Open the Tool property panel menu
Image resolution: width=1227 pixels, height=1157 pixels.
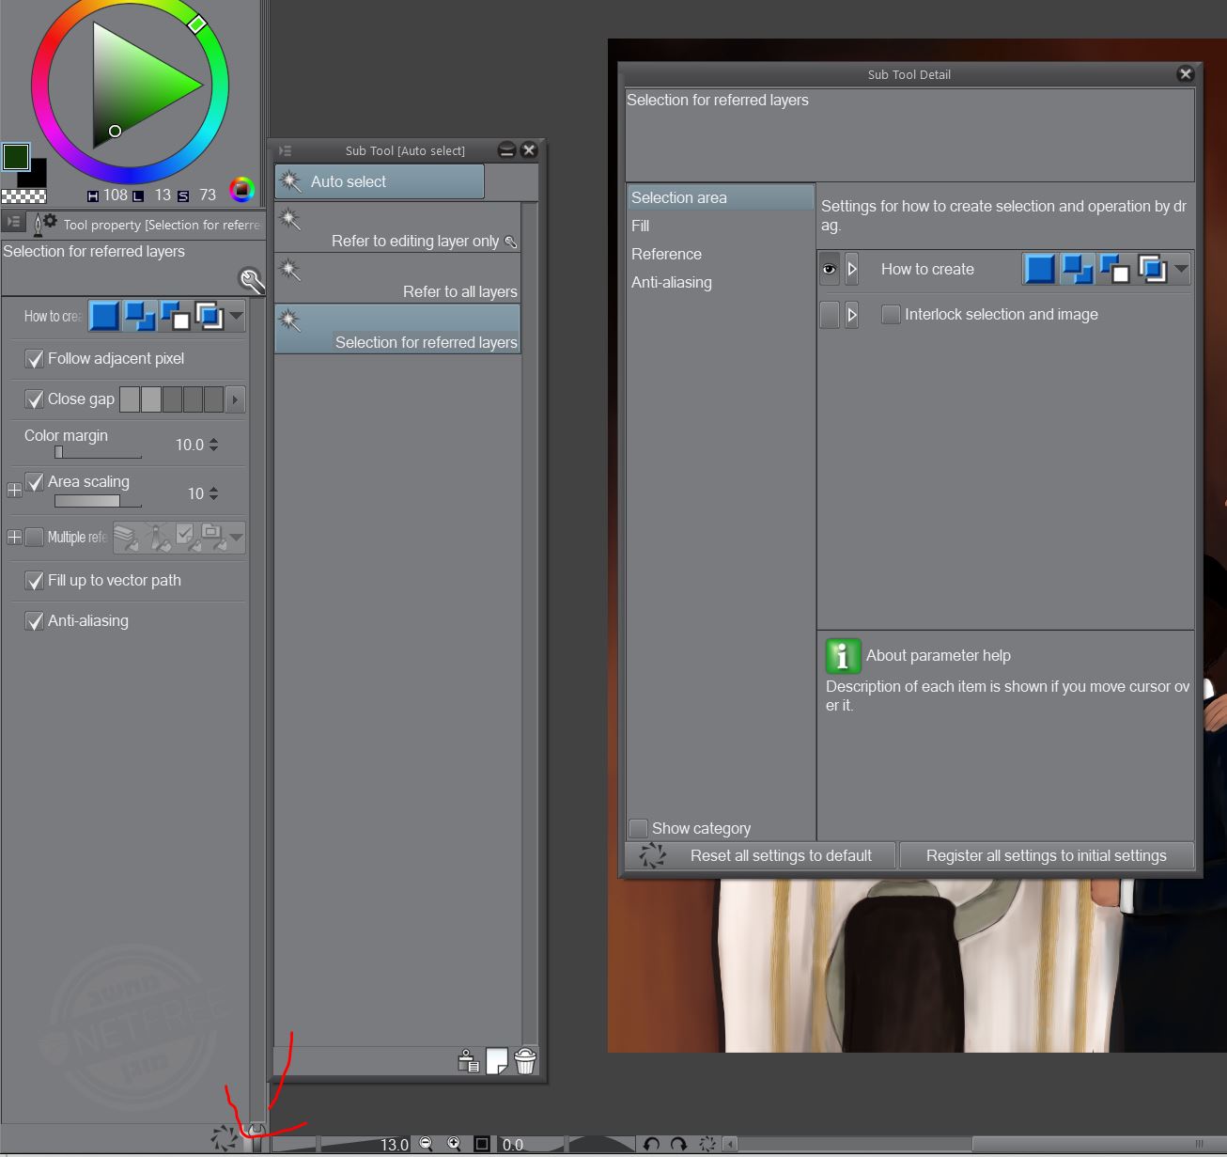click(14, 223)
